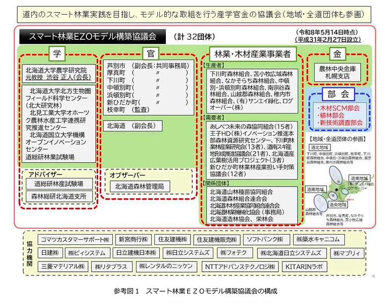Viewport: 392px width, 303px height.
Task: Click the スマート林業EZOモデル構築協議会 title banner
Action: pyautogui.click(x=92, y=37)
